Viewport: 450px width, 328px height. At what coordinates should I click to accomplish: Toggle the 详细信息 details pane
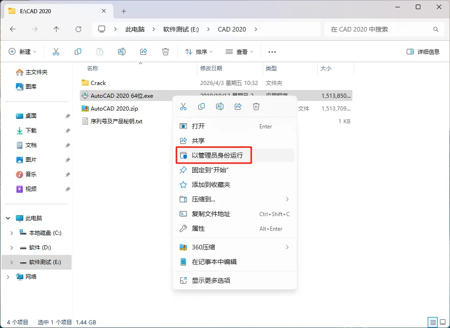coord(423,52)
